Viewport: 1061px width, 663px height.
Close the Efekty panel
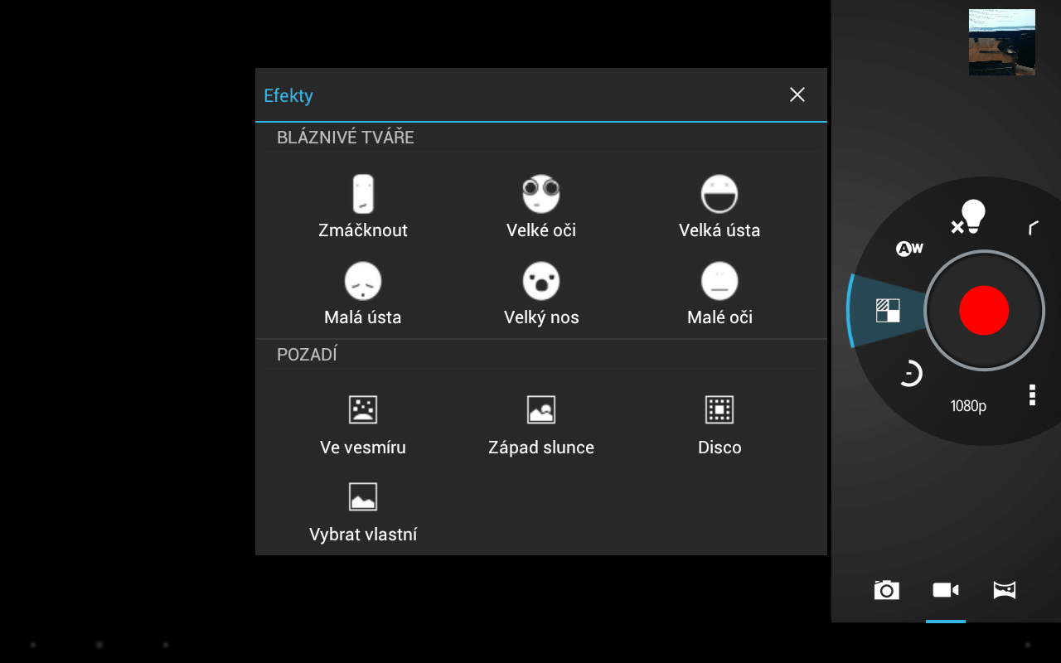[797, 95]
